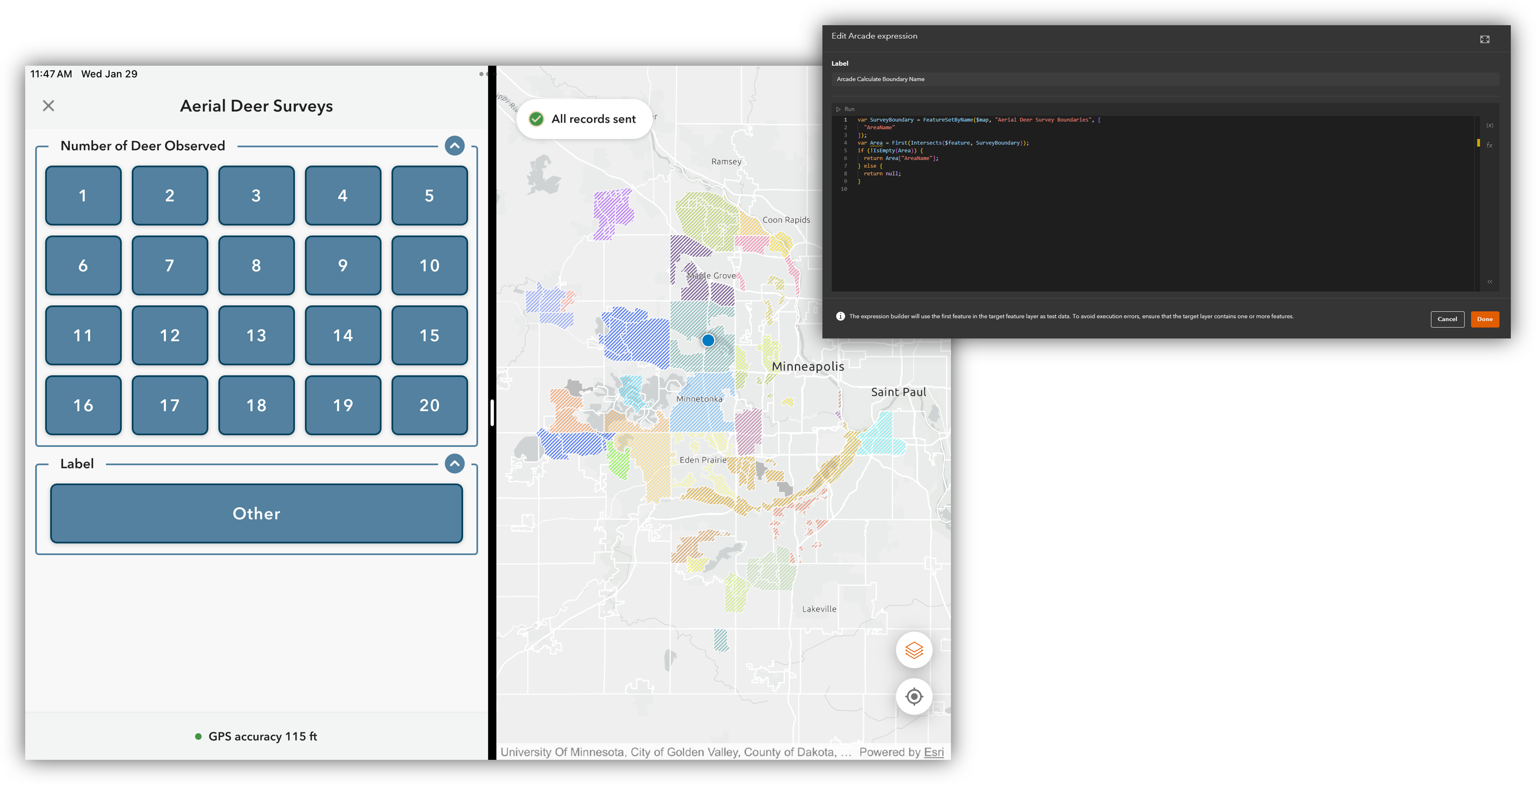
Task: Open the variables (x) panel
Action: click(x=1490, y=125)
